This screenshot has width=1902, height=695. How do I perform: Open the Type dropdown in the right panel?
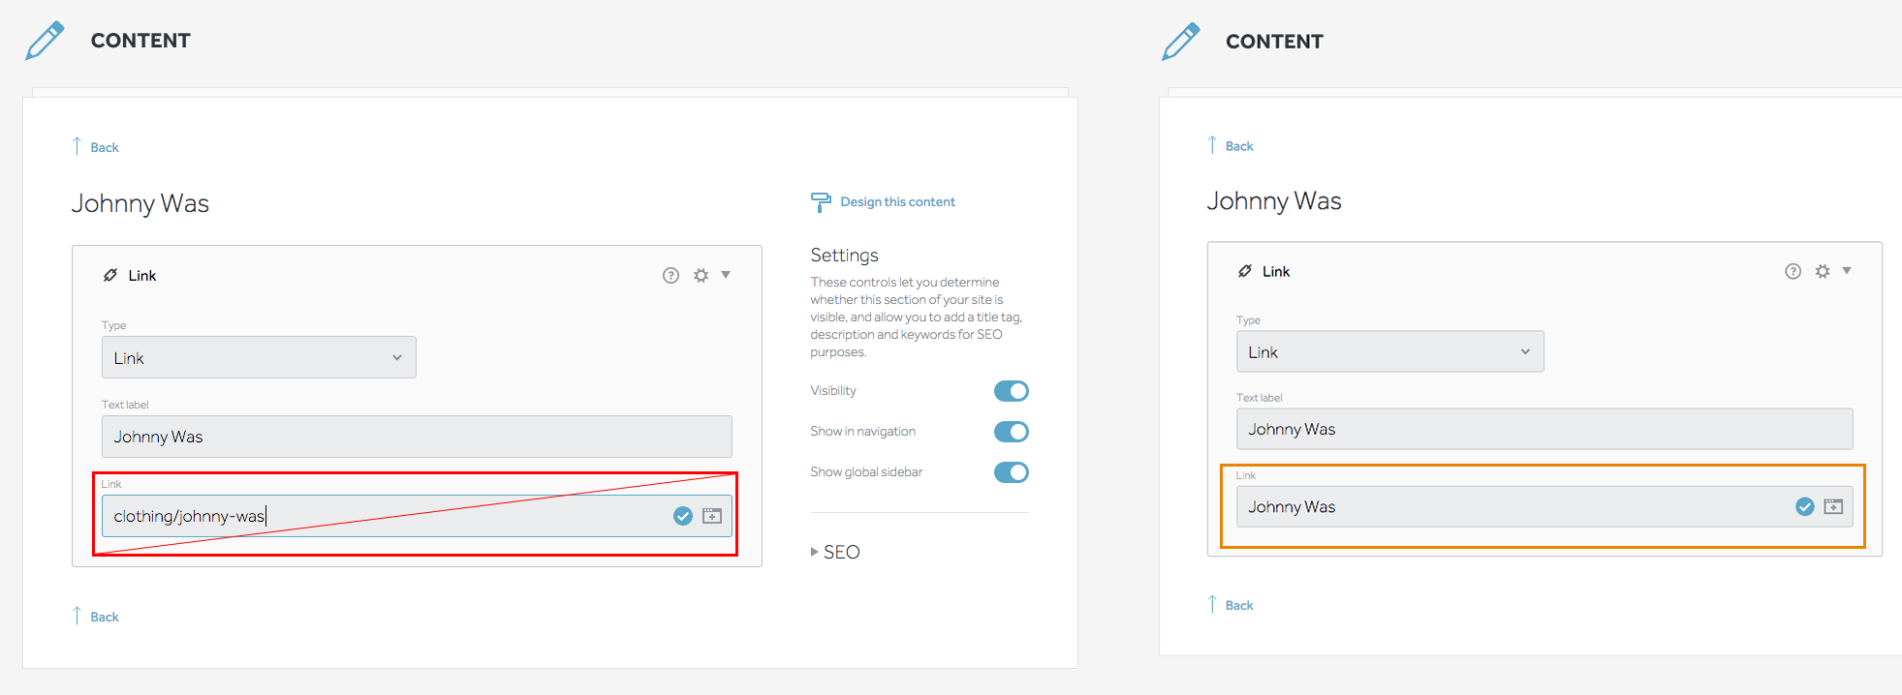tap(1389, 351)
